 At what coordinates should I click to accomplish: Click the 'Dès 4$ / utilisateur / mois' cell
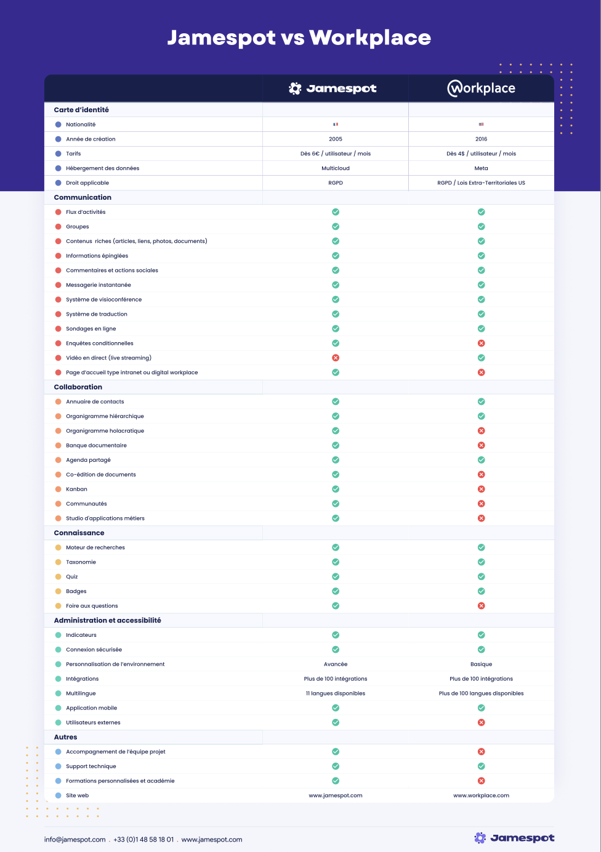click(x=482, y=154)
